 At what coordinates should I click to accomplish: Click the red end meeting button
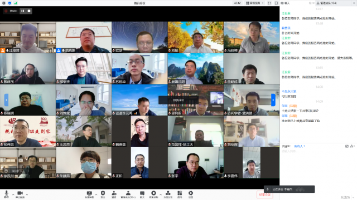[264, 194]
